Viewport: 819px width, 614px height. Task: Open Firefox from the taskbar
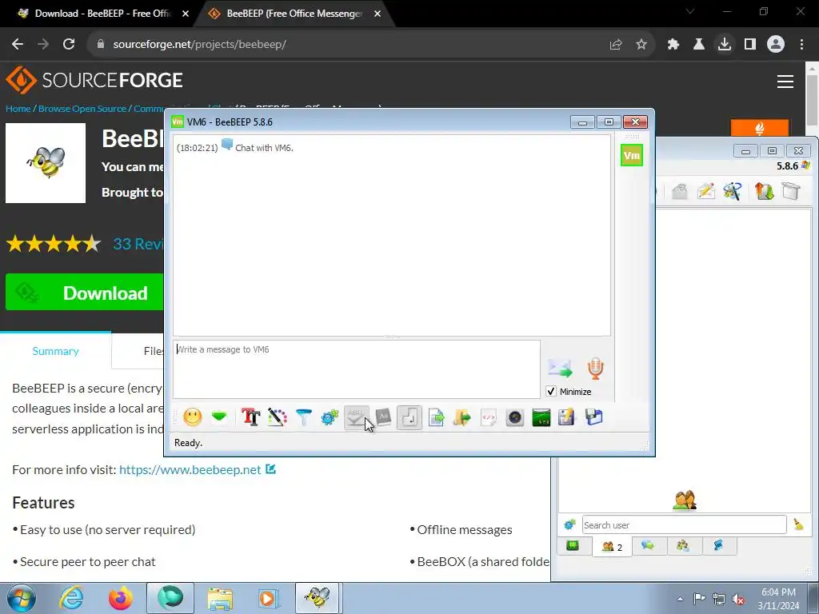coord(121,598)
